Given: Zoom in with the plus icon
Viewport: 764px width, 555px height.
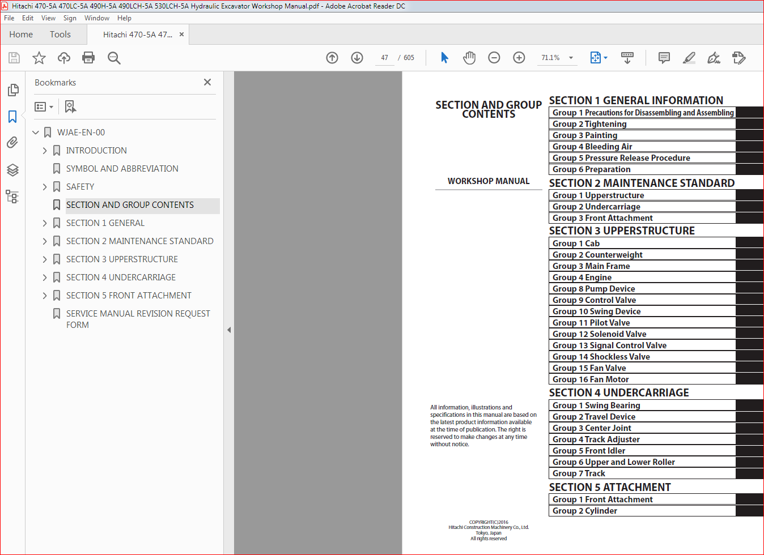Looking at the screenshot, I should (519, 58).
